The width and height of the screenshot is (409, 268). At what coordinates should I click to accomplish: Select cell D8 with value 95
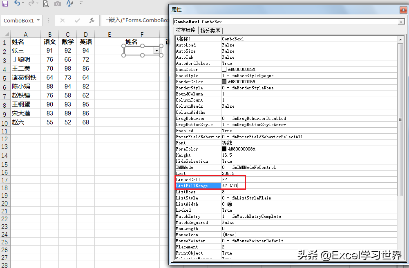tap(85, 104)
